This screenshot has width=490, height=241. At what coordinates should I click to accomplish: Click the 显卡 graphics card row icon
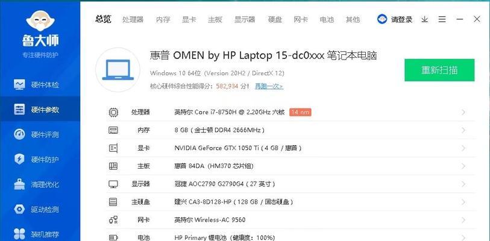click(113, 148)
